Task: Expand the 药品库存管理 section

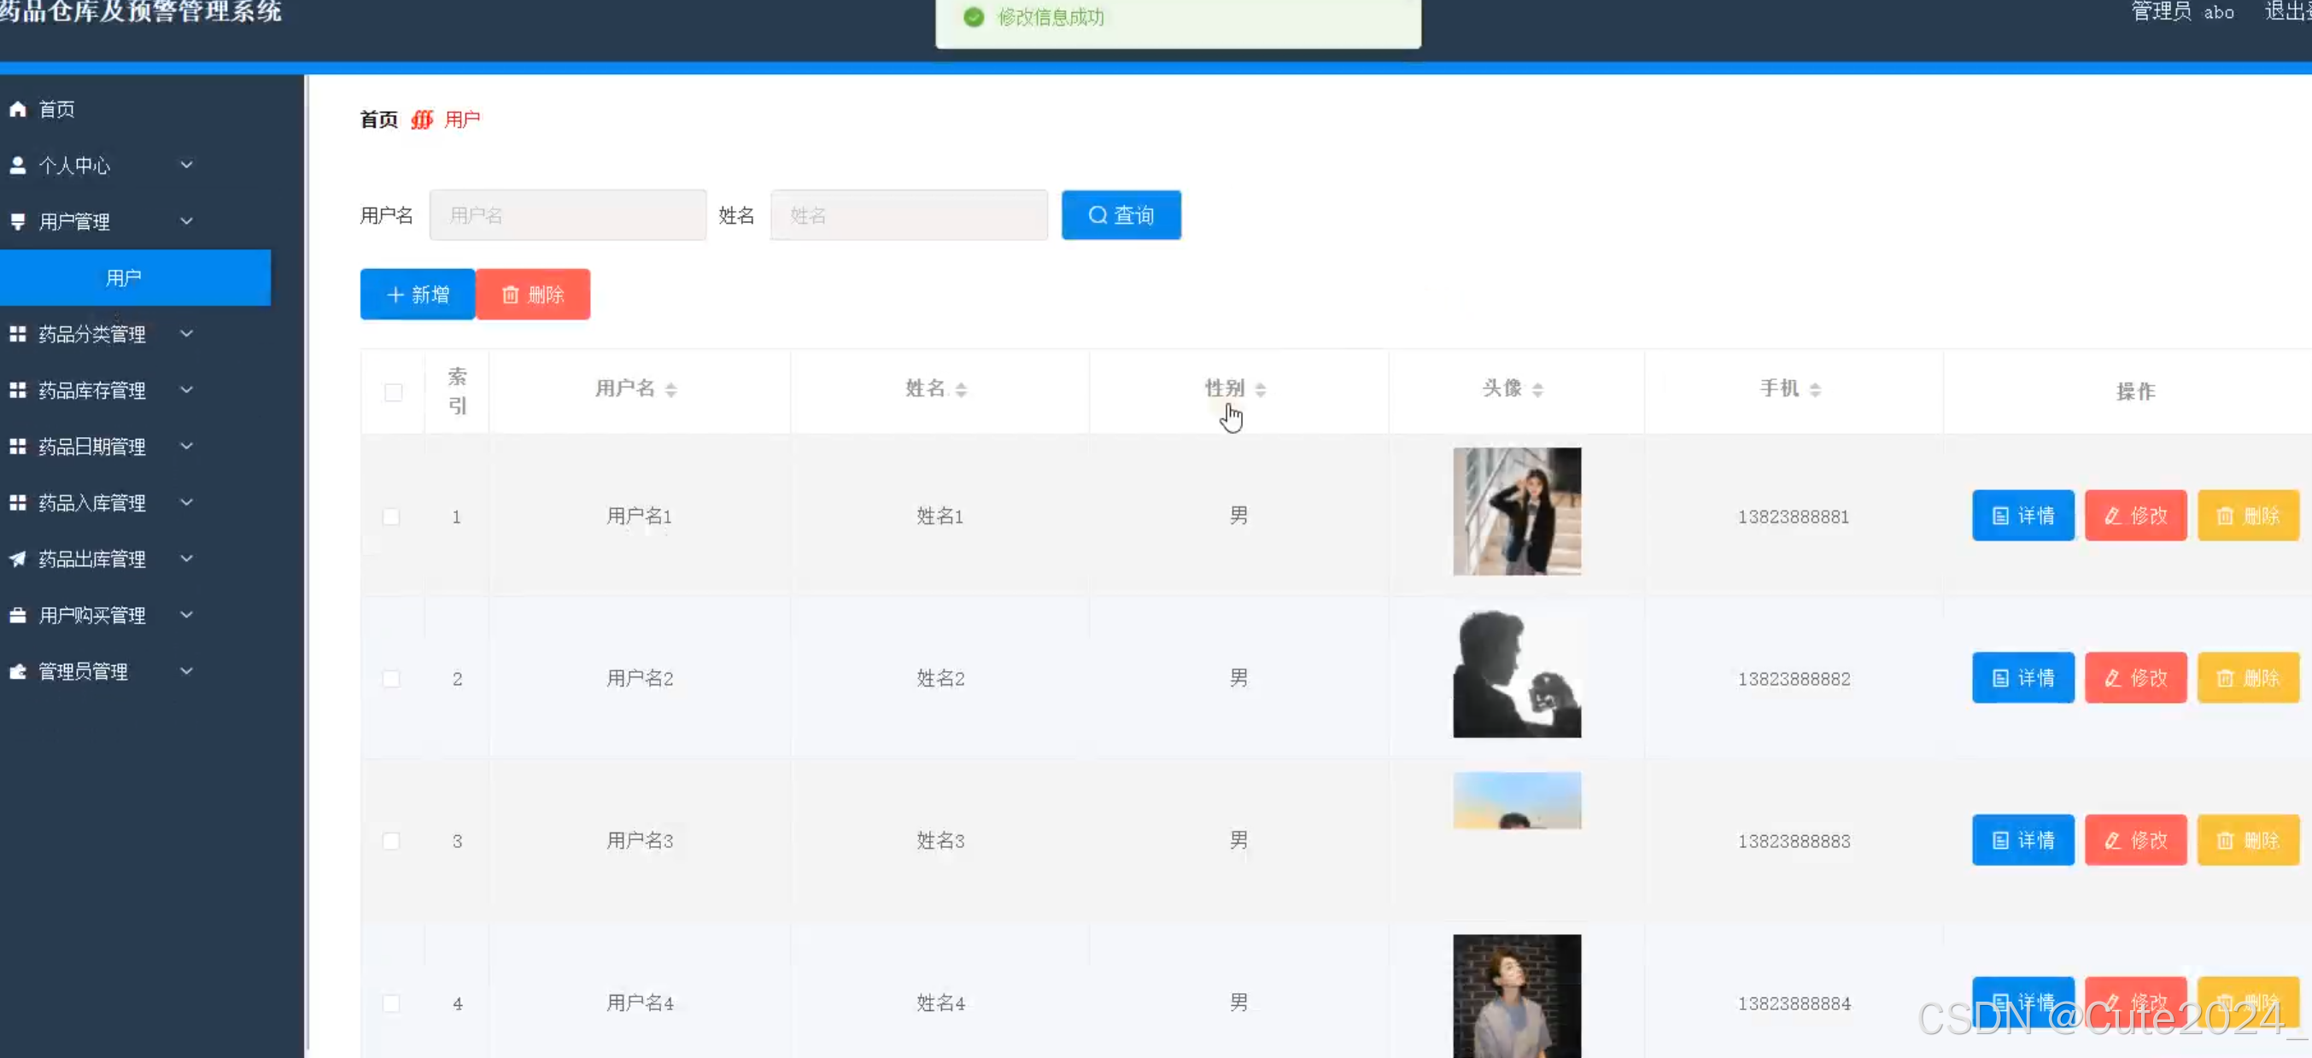Action: (x=187, y=390)
